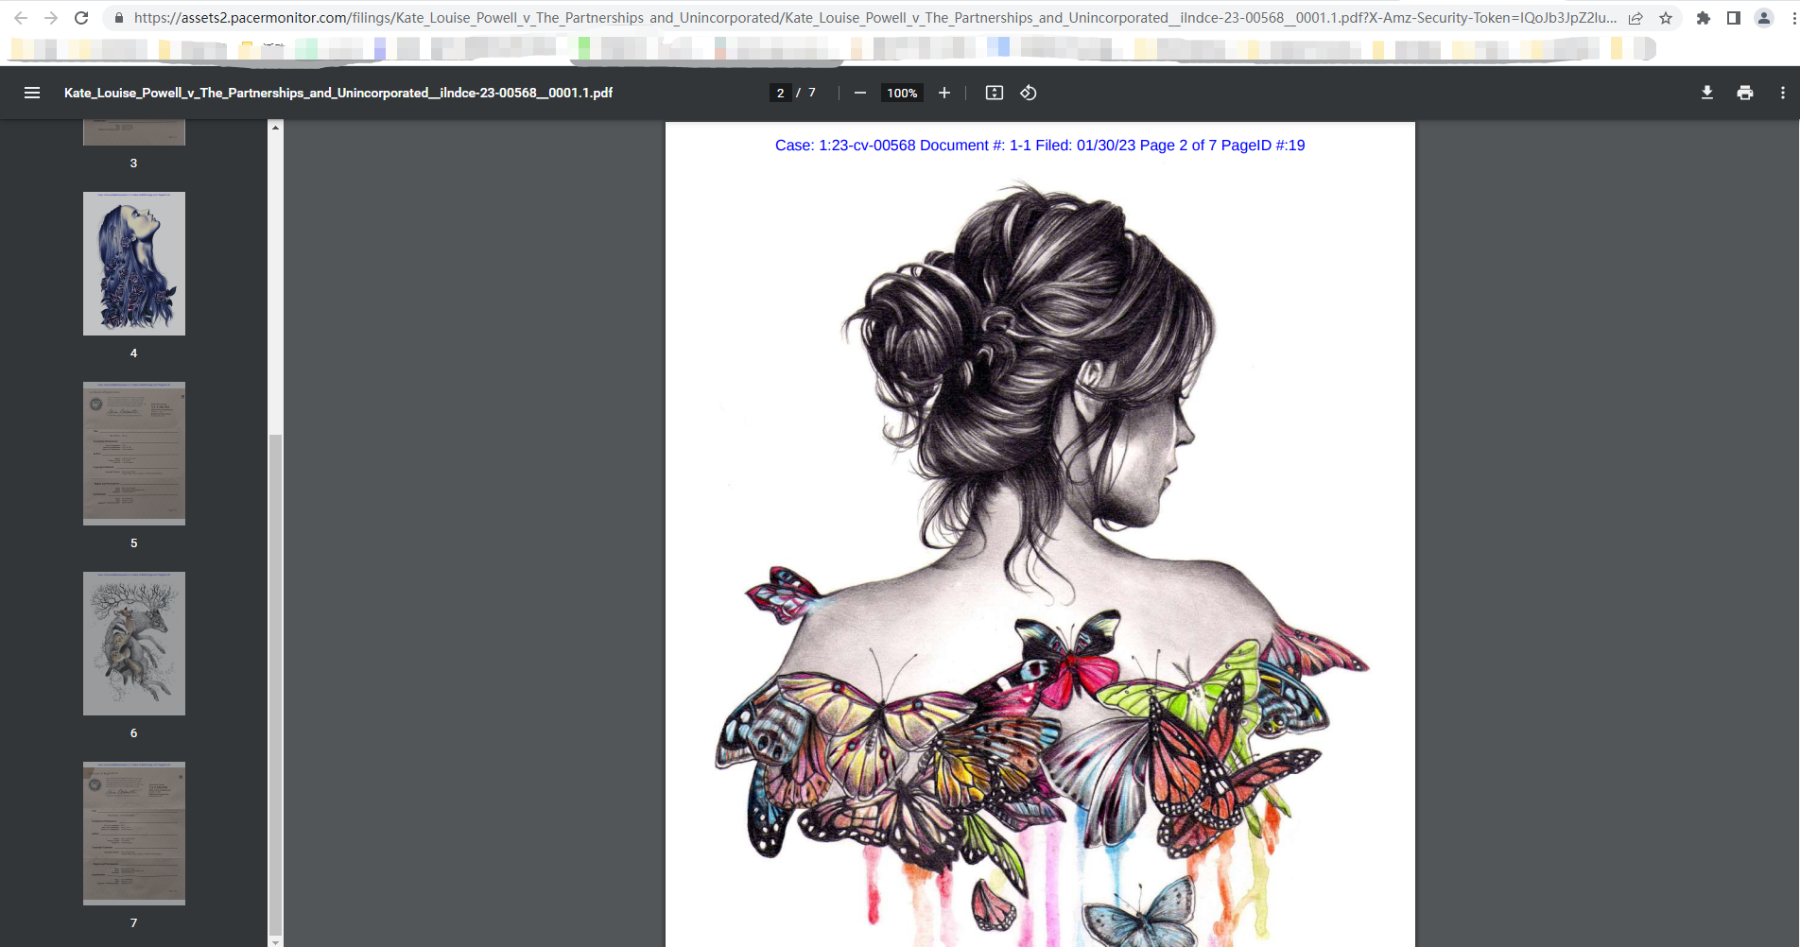Open the browser extensions puzzle menu
Viewport: 1800px width, 947px height.
click(1704, 18)
